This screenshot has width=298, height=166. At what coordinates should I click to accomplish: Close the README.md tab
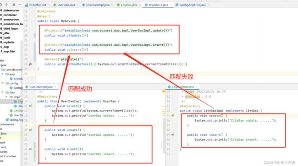coord(49,5)
